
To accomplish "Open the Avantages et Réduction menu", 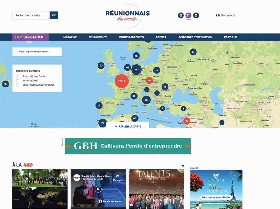I will point(195,37).
